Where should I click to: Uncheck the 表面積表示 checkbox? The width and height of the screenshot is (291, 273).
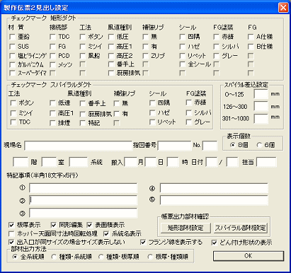tap(89, 225)
